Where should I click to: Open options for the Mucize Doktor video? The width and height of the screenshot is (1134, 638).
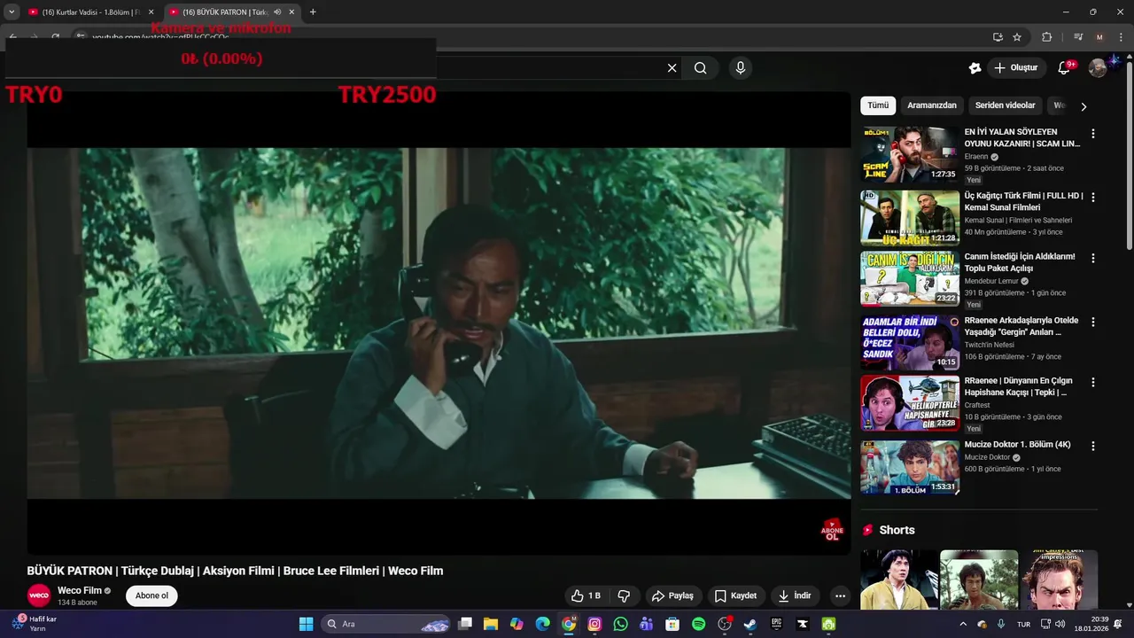point(1092,447)
